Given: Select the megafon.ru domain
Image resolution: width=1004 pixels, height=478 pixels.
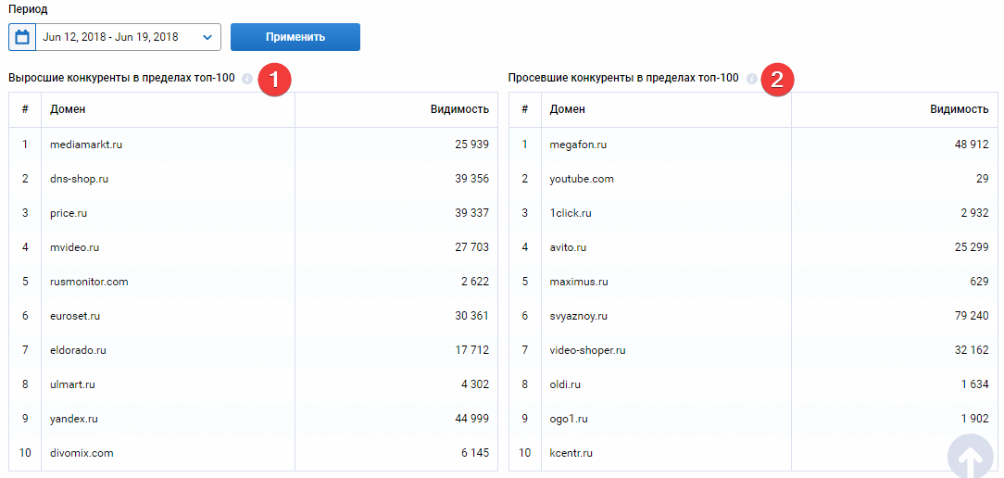Looking at the screenshot, I should 578,145.
